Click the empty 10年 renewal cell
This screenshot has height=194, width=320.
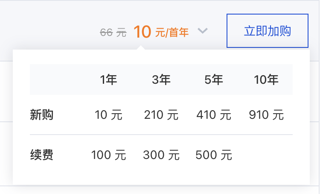266,155
